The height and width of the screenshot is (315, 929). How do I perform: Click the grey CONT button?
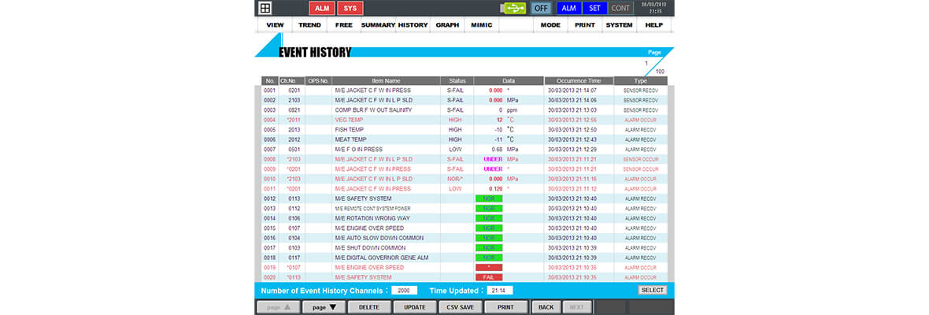621,9
